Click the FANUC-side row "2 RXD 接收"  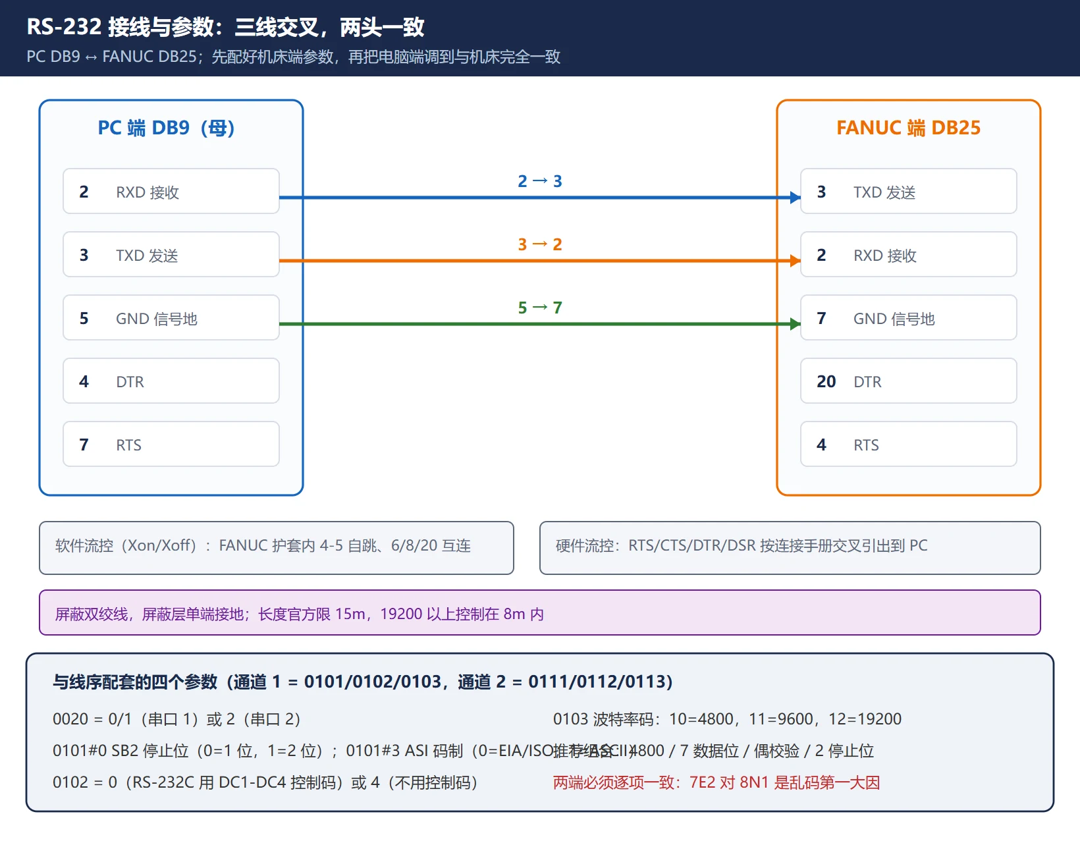click(x=909, y=254)
